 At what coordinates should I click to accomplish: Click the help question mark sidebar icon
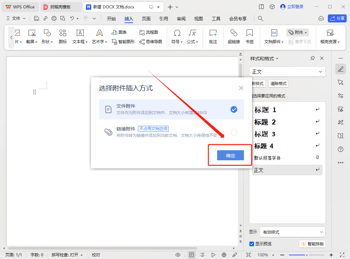click(x=341, y=149)
